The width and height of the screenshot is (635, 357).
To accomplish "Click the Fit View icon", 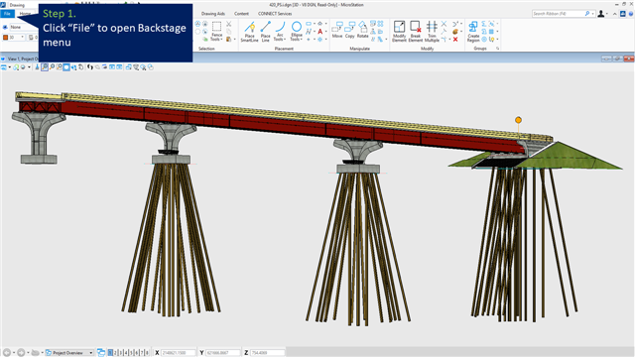I will (66, 67).
